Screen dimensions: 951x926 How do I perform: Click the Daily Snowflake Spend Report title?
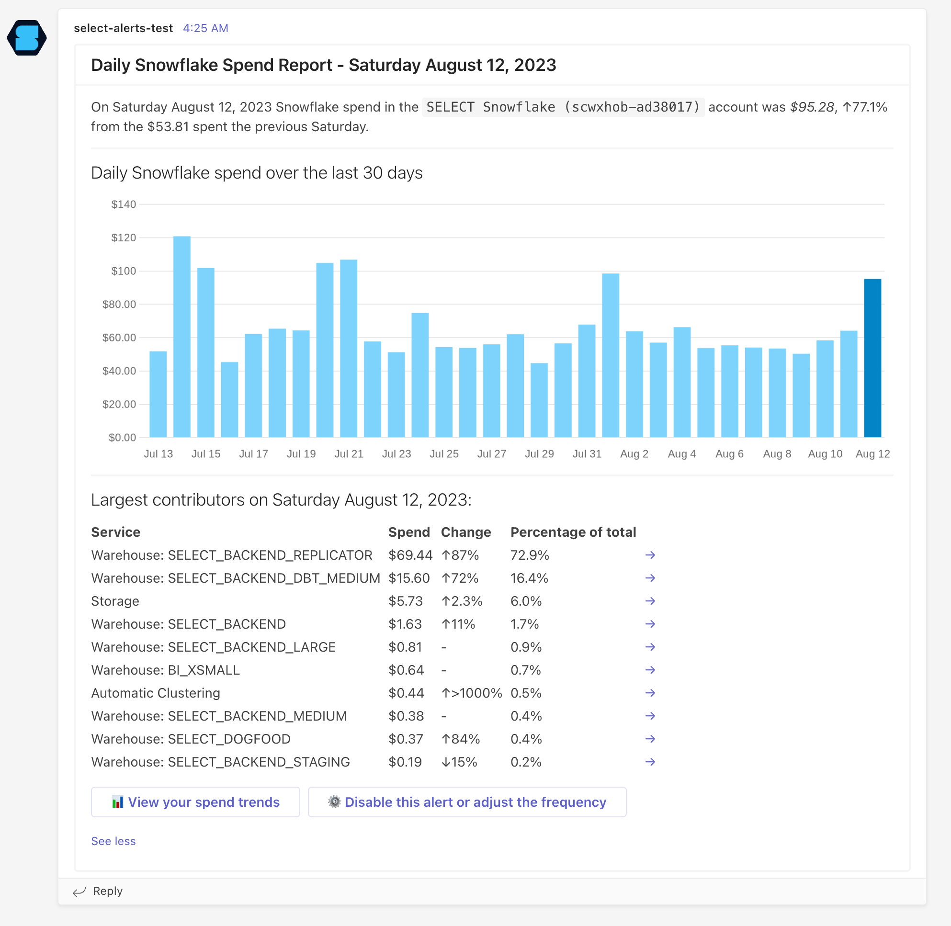click(324, 65)
